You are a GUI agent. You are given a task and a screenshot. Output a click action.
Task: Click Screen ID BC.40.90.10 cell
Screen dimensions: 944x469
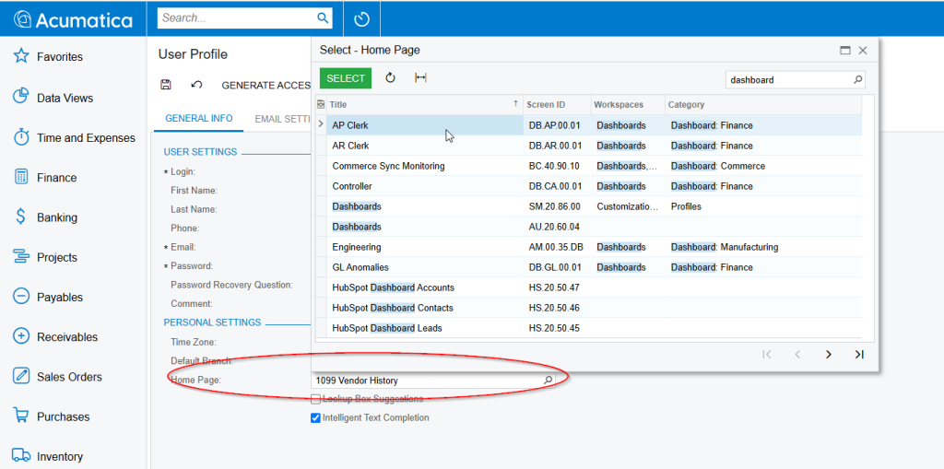[557, 166]
